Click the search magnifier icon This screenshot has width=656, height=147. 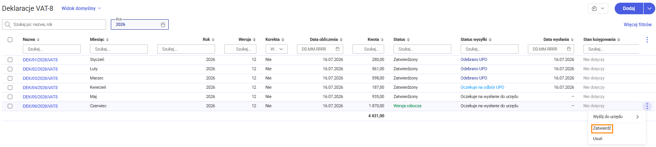[7, 25]
